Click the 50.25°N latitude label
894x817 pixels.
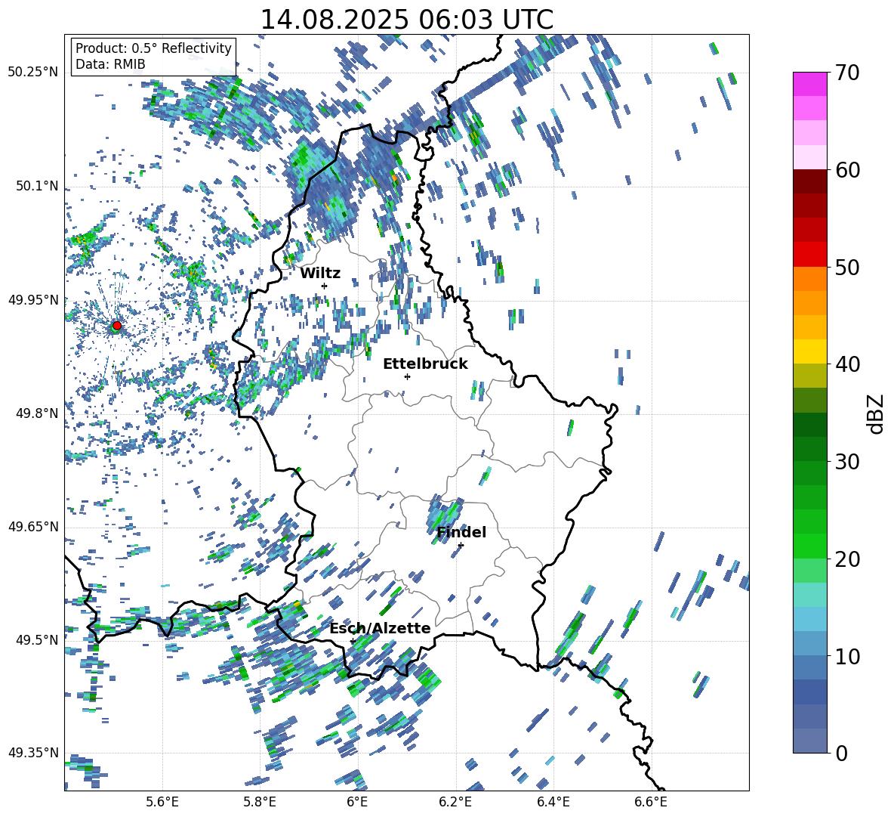tap(33, 72)
